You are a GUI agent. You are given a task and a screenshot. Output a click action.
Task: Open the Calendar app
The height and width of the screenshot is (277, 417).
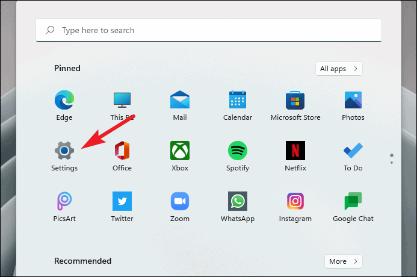[238, 100]
